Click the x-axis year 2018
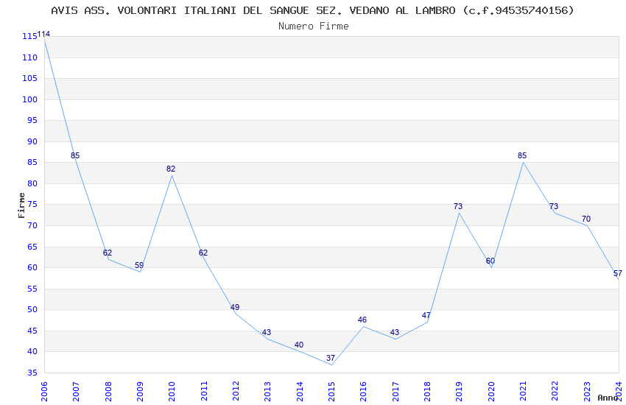This screenshot has height=405, width=626. [427, 392]
